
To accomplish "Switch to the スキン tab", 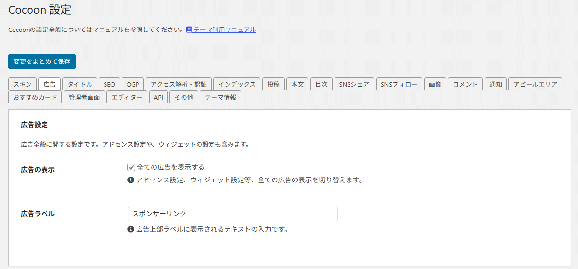I will tap(22, 84).
